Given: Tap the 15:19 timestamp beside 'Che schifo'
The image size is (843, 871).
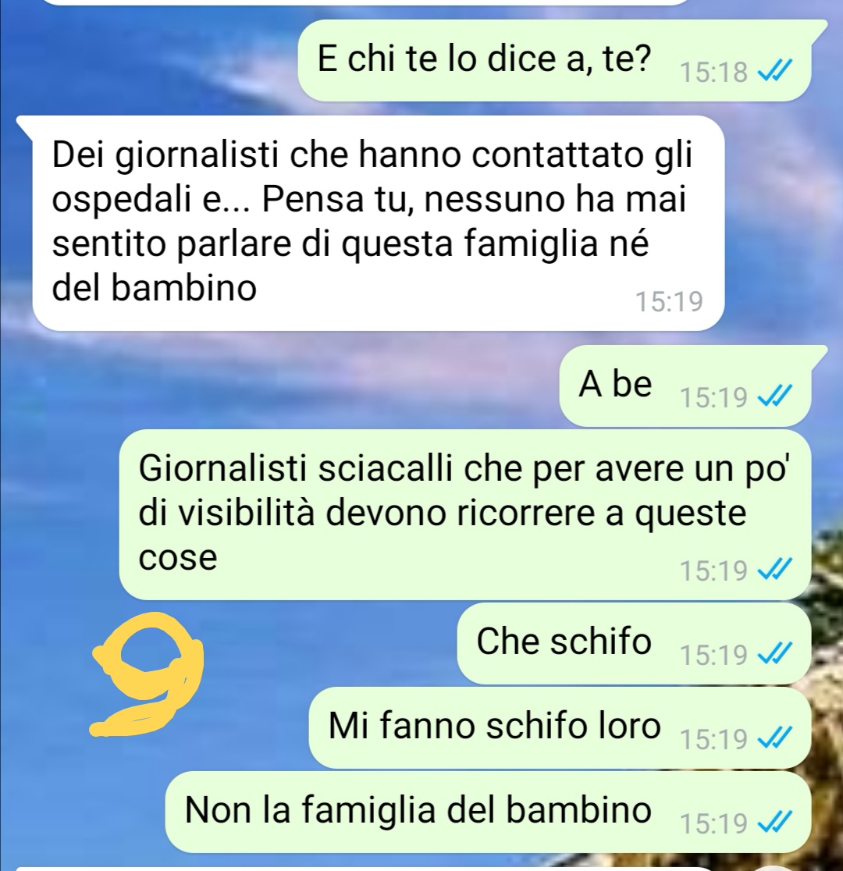Looking at the screenshot, I should coord(714,656).
